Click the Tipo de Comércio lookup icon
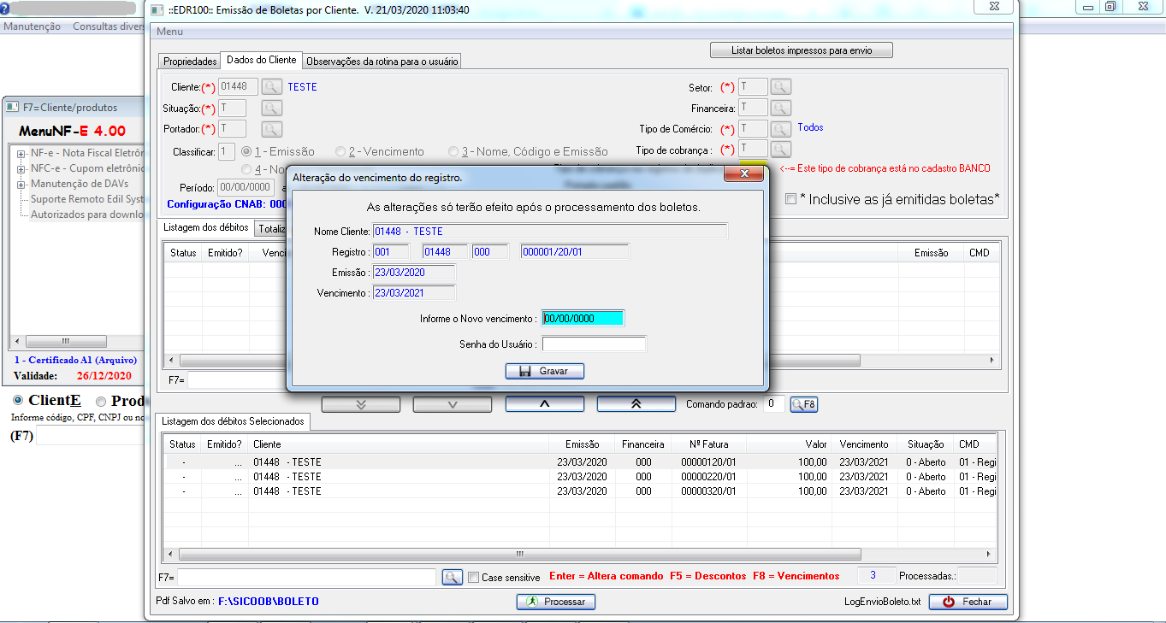This screenshot has width=1166, height=623. click(x=780, y=128)
